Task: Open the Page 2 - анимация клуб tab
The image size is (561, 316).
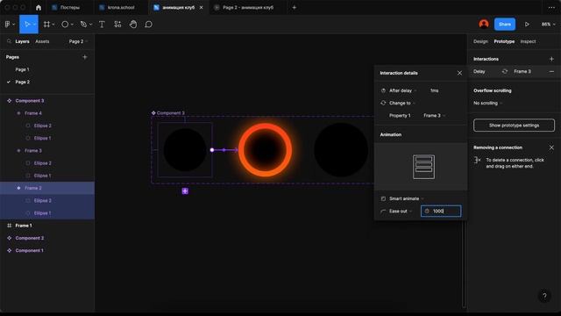Action: [247, 8]
